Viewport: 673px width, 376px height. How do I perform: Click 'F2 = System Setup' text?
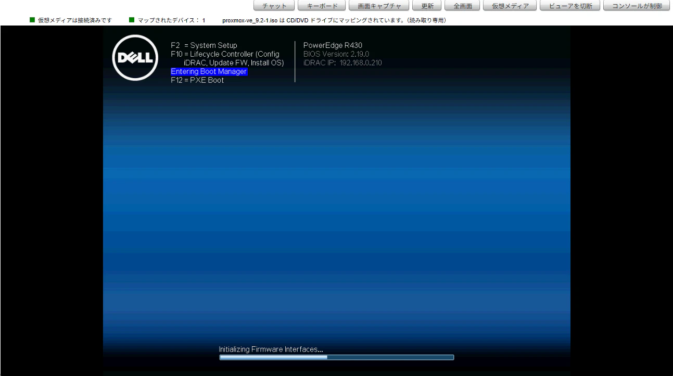(x=204, y=45)
